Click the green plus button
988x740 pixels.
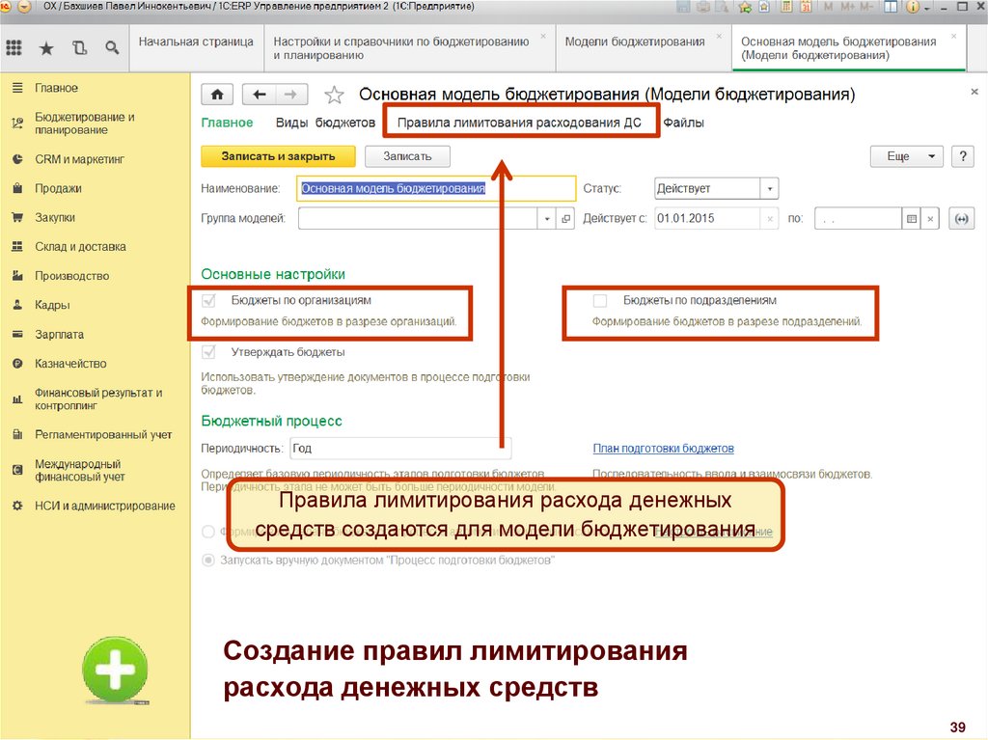[116, 670]
